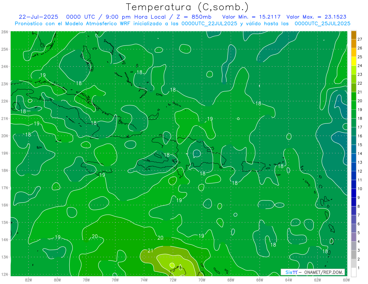Click the 82W longitude label
The width and height of the screenshot is (368, 284).
tap(29, 280)
